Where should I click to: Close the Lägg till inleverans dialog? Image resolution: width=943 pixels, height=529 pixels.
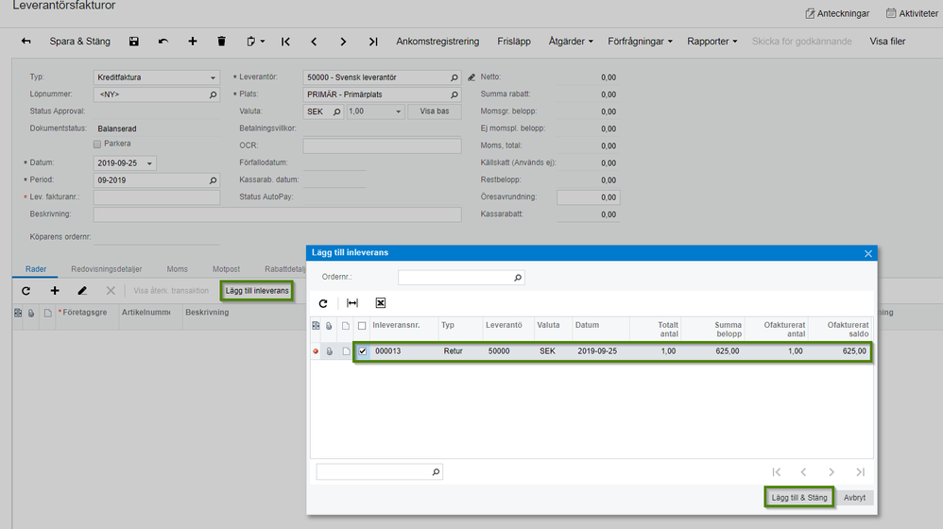(868, 253)
